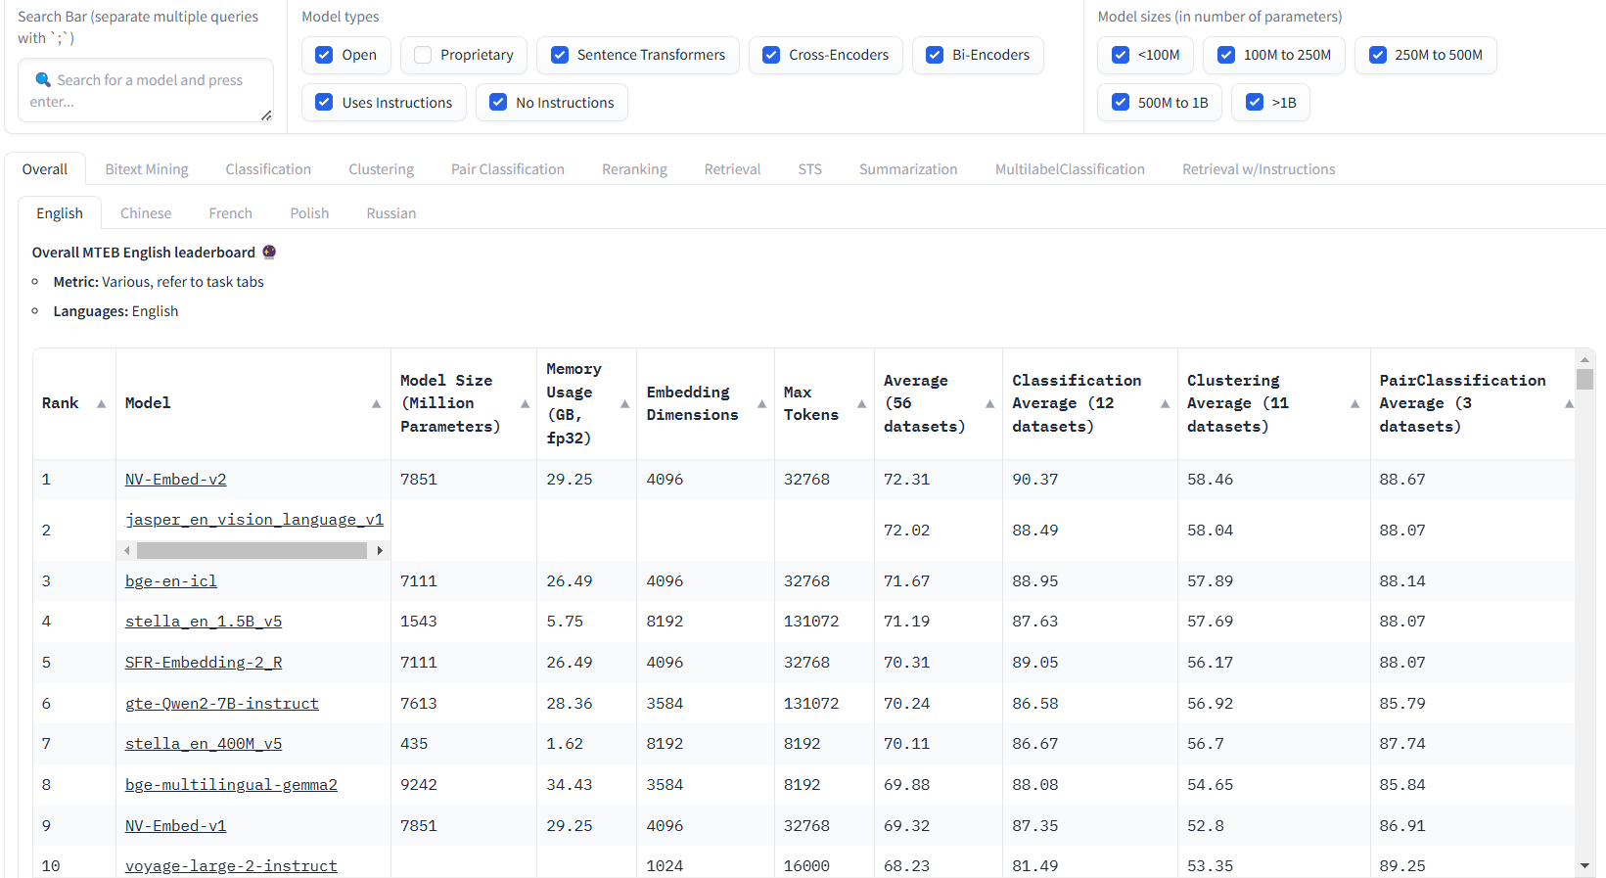Sort by Model column arrow
The height and width of the screenshot is (878, 1606).
(376, 403)
